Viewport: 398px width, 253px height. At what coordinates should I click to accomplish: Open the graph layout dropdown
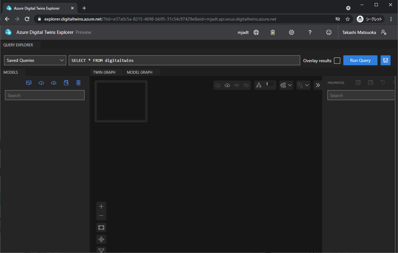286,85
